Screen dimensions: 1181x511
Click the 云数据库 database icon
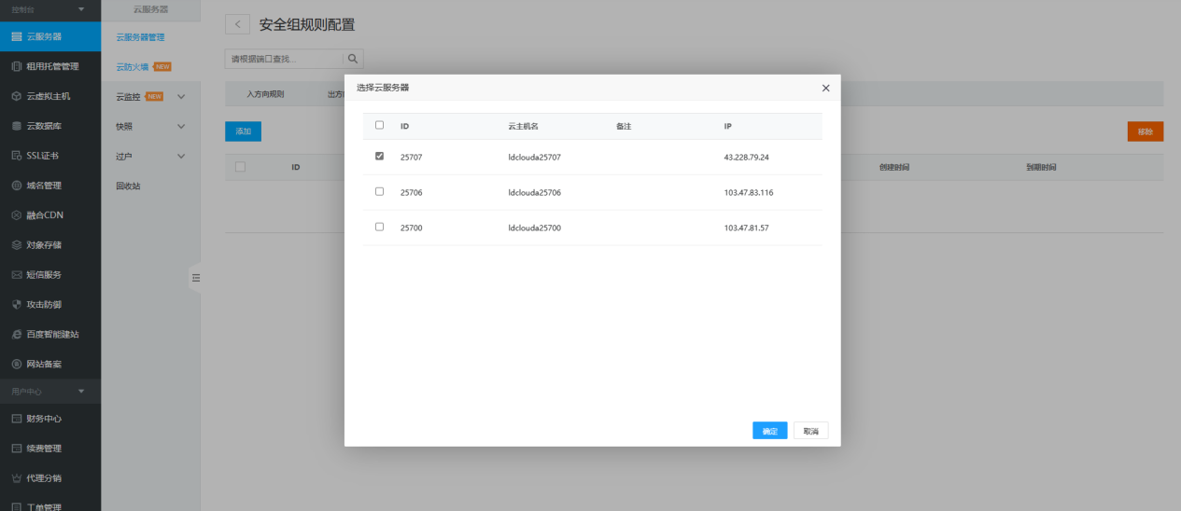point(16,126)
